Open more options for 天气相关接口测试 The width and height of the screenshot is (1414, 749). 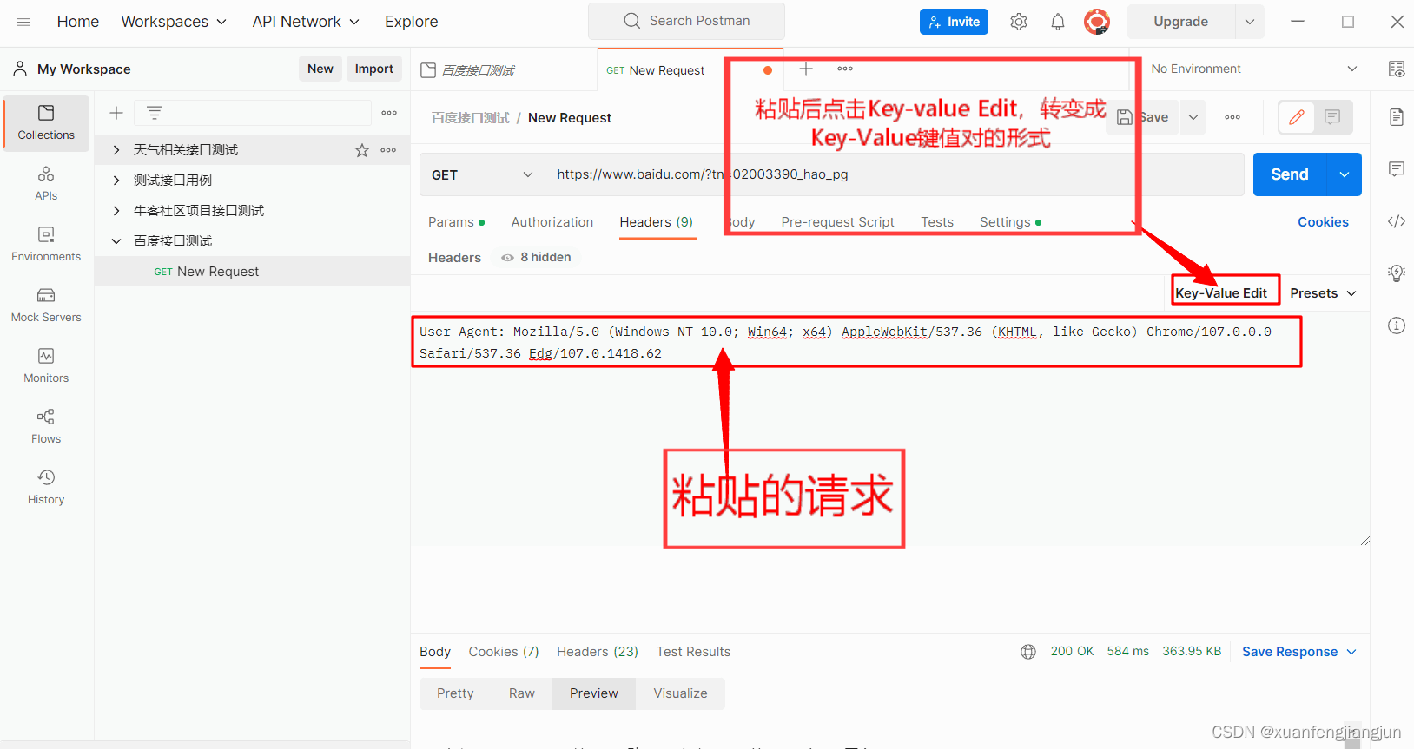pyautogui.click(x=388, y=150)
